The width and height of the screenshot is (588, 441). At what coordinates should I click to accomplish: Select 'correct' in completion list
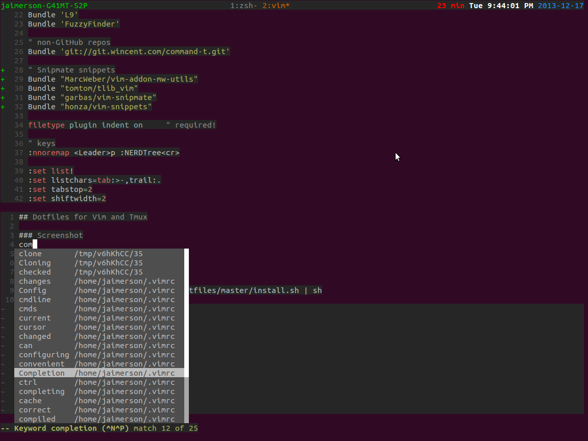(100, 410)
